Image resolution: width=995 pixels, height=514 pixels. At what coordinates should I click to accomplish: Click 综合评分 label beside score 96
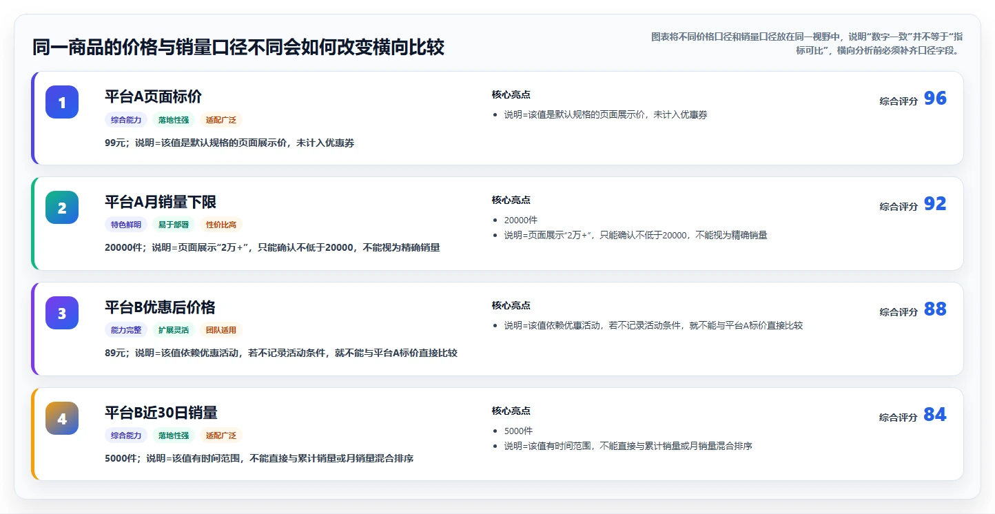coord(899,101)
